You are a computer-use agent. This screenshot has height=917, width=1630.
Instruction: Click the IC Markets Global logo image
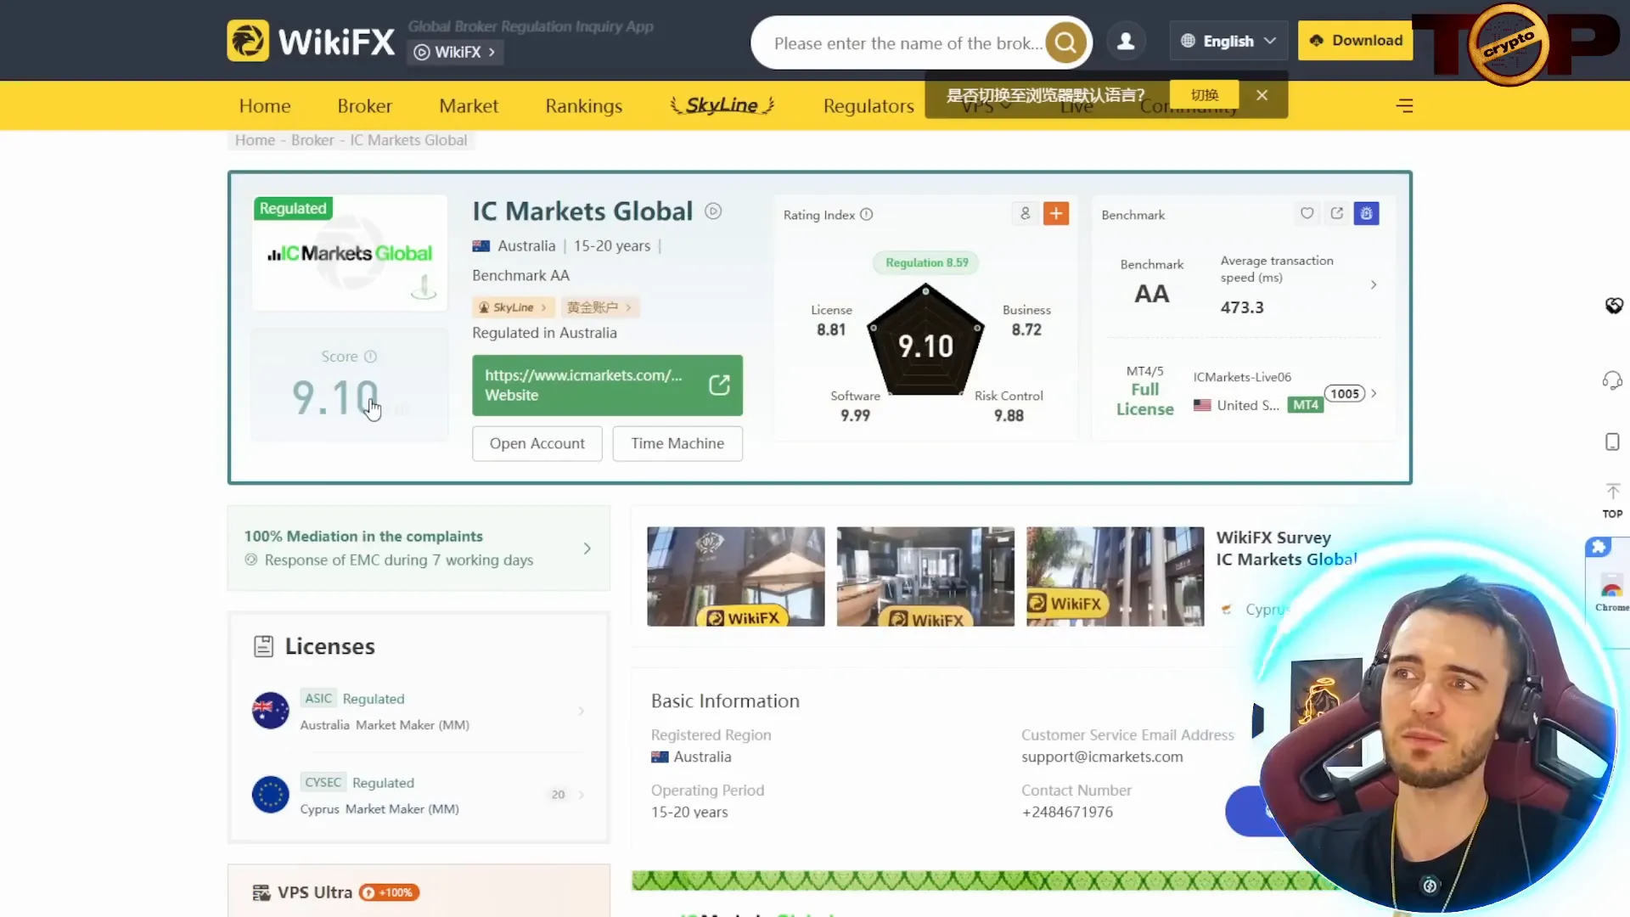click(x=350, y=253)
